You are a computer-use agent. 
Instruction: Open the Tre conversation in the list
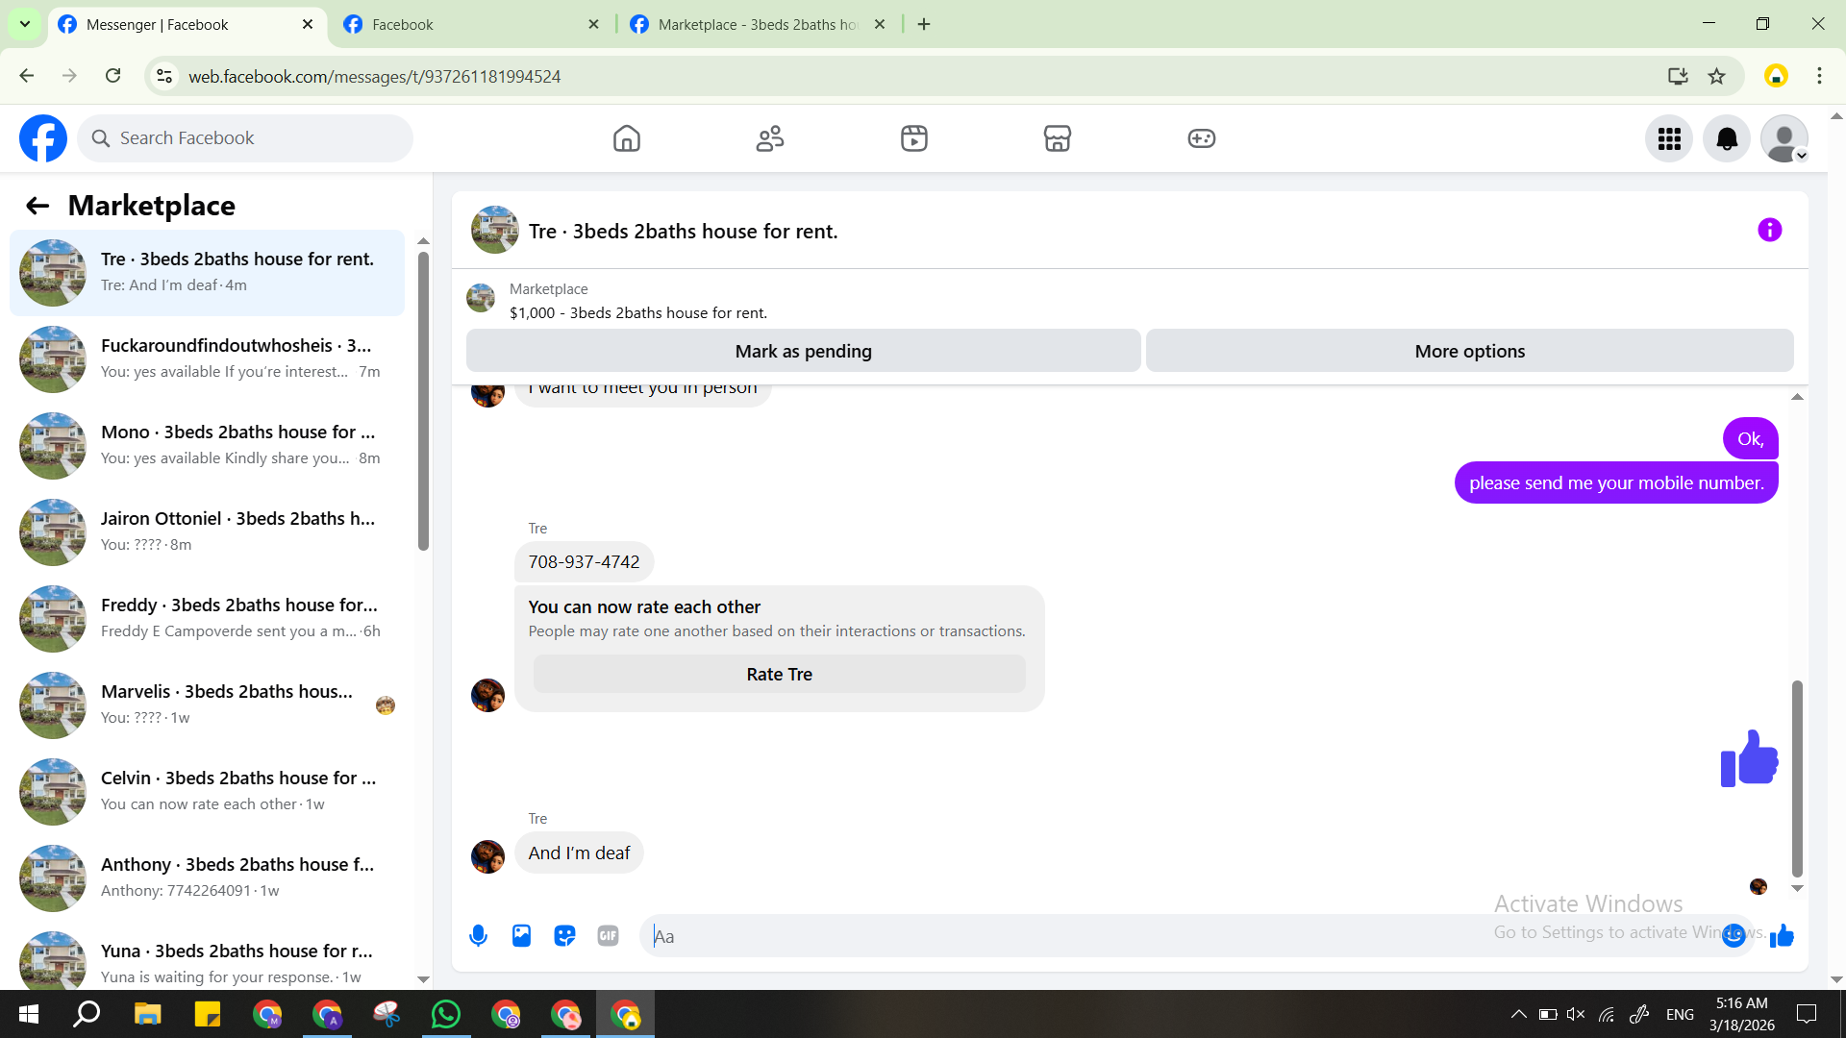pyautogui.click(x=207, y=273)
